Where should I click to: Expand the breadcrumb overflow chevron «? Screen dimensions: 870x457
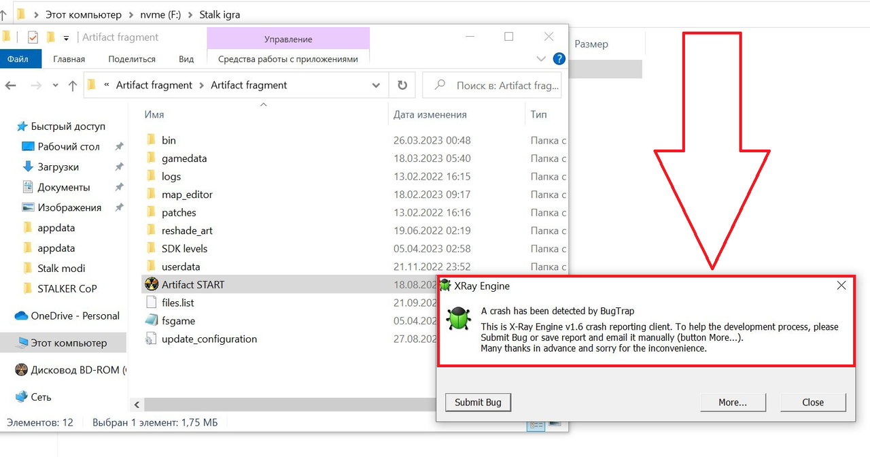(x=107, y=85)
